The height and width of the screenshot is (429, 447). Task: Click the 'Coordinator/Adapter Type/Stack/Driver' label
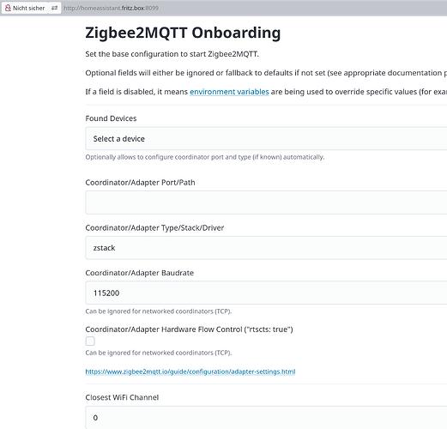click(x=154, y=228)
